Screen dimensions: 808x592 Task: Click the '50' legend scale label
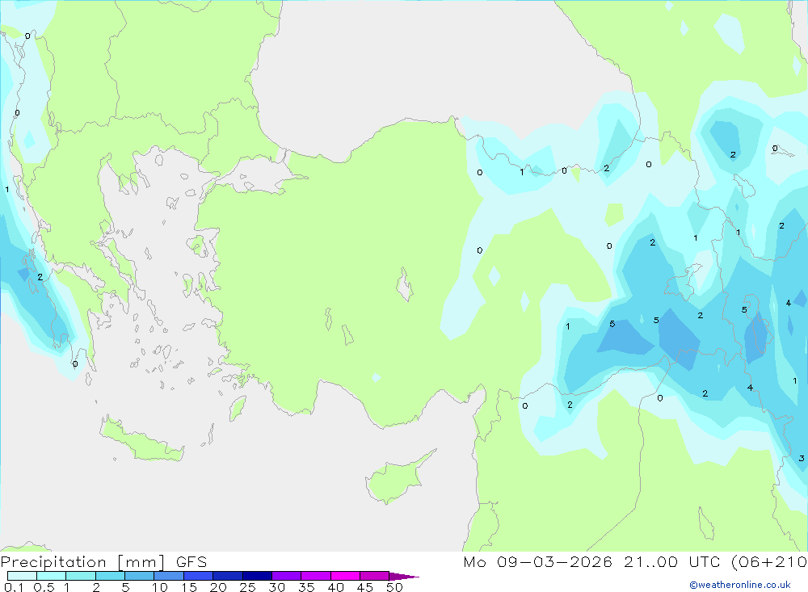[395, 587]
